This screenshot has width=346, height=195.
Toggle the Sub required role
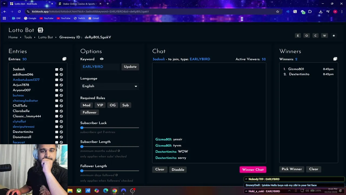(x=125, y=105)
